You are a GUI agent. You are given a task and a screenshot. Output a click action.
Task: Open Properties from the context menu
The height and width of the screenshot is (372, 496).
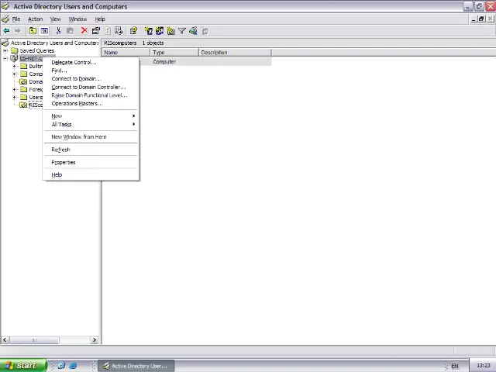[x=91, y=162]
